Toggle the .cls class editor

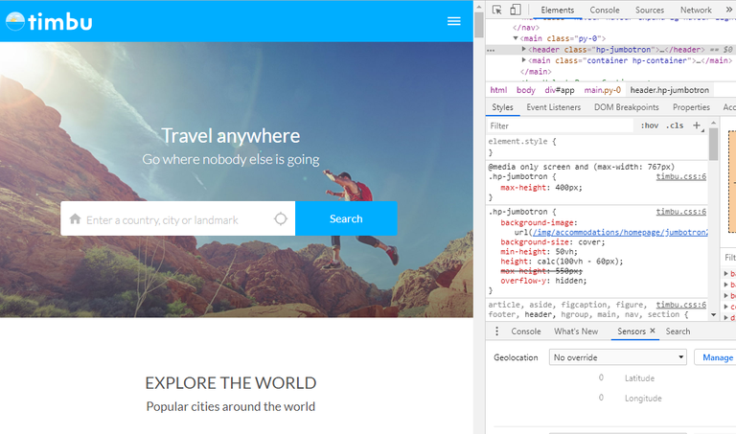tap(675, 126)
